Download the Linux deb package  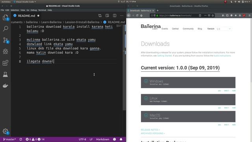tap(188, 99)
